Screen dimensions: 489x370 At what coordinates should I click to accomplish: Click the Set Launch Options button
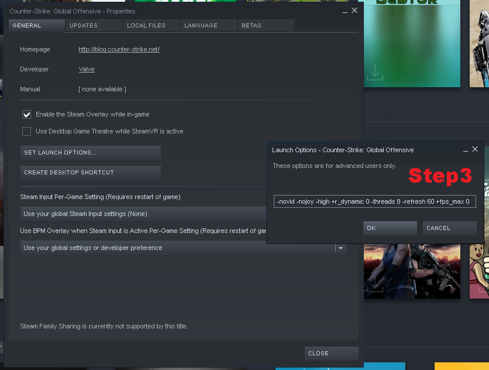[91, 153]
